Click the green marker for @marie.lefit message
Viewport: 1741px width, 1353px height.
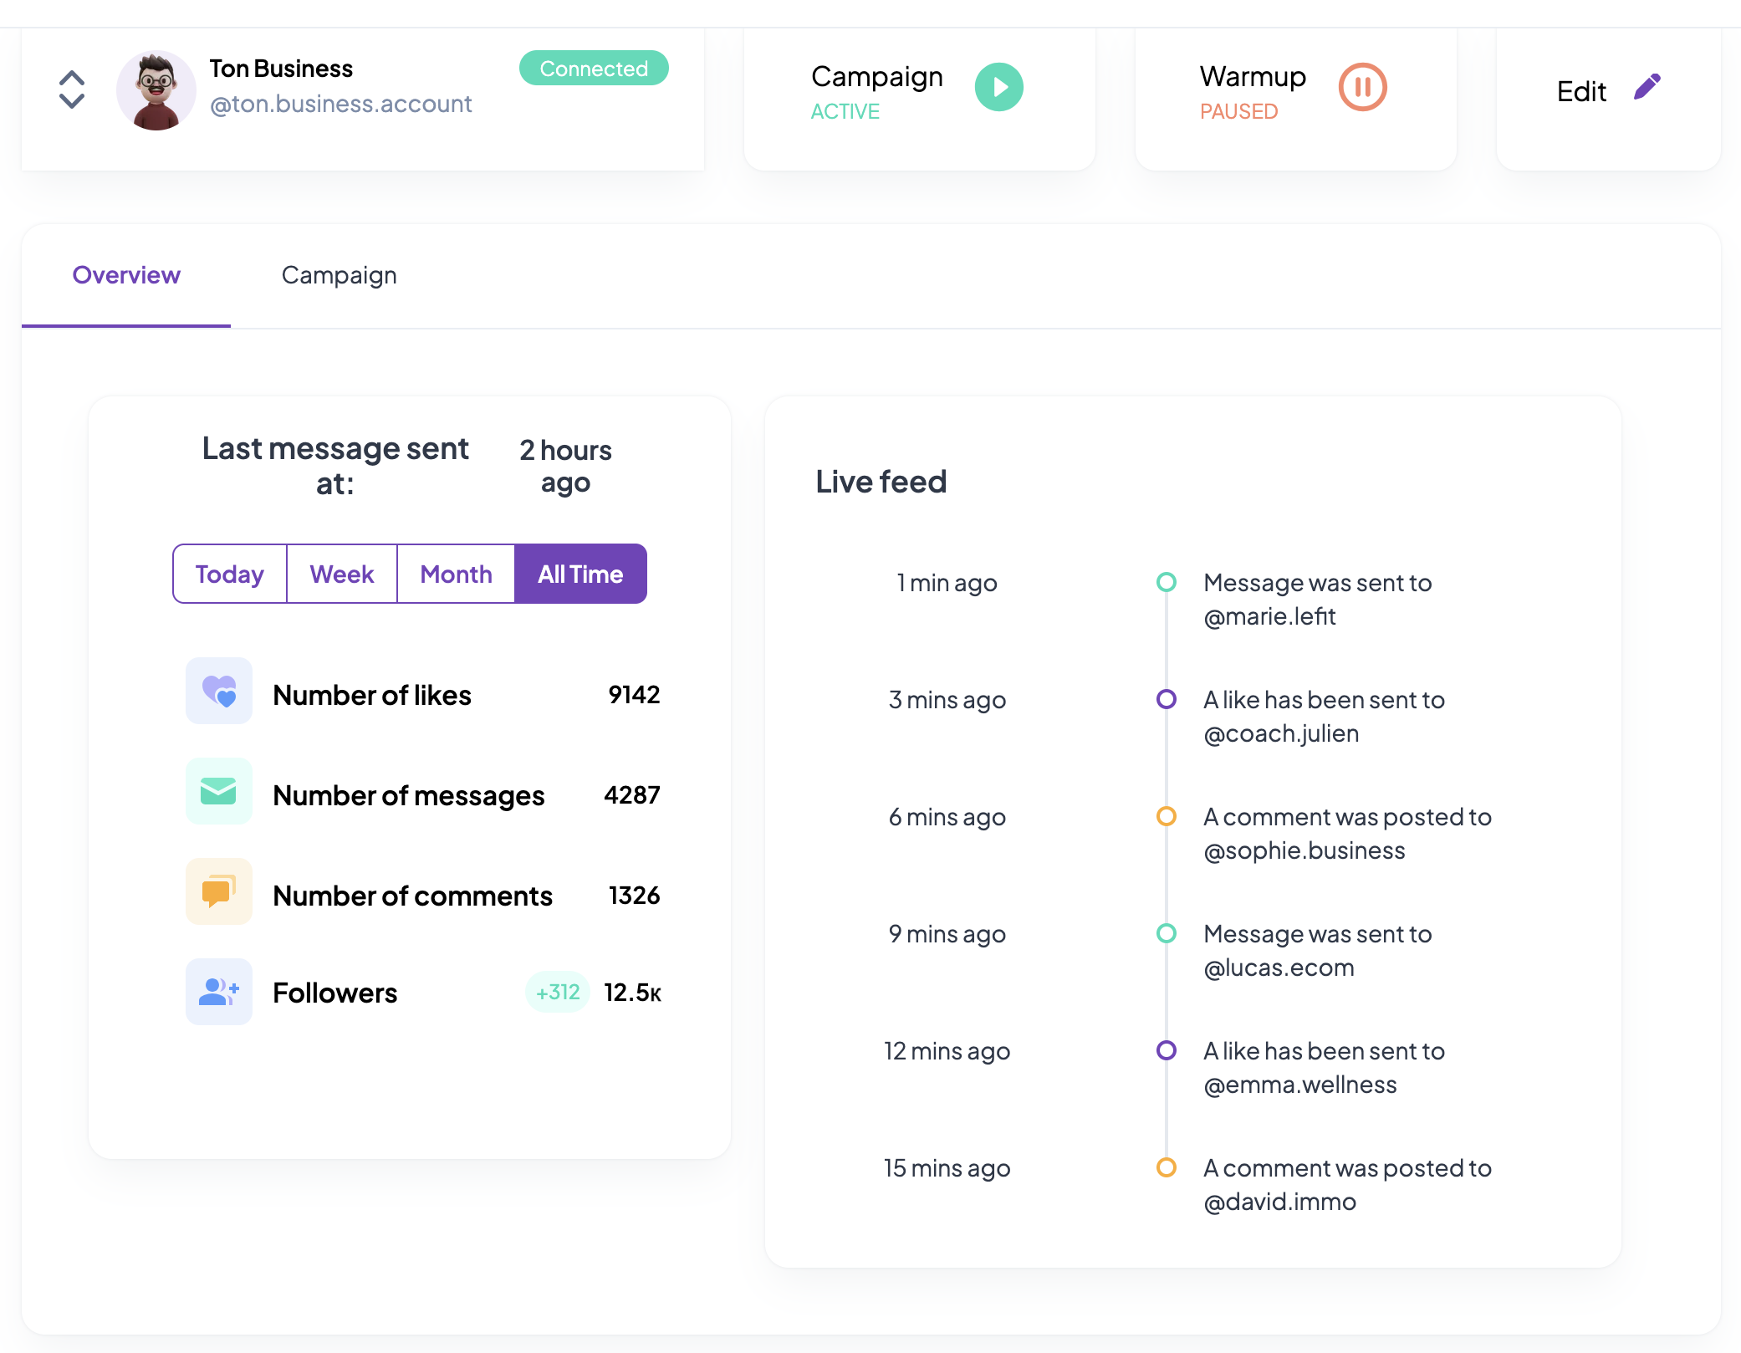(x=1167, y=582)
